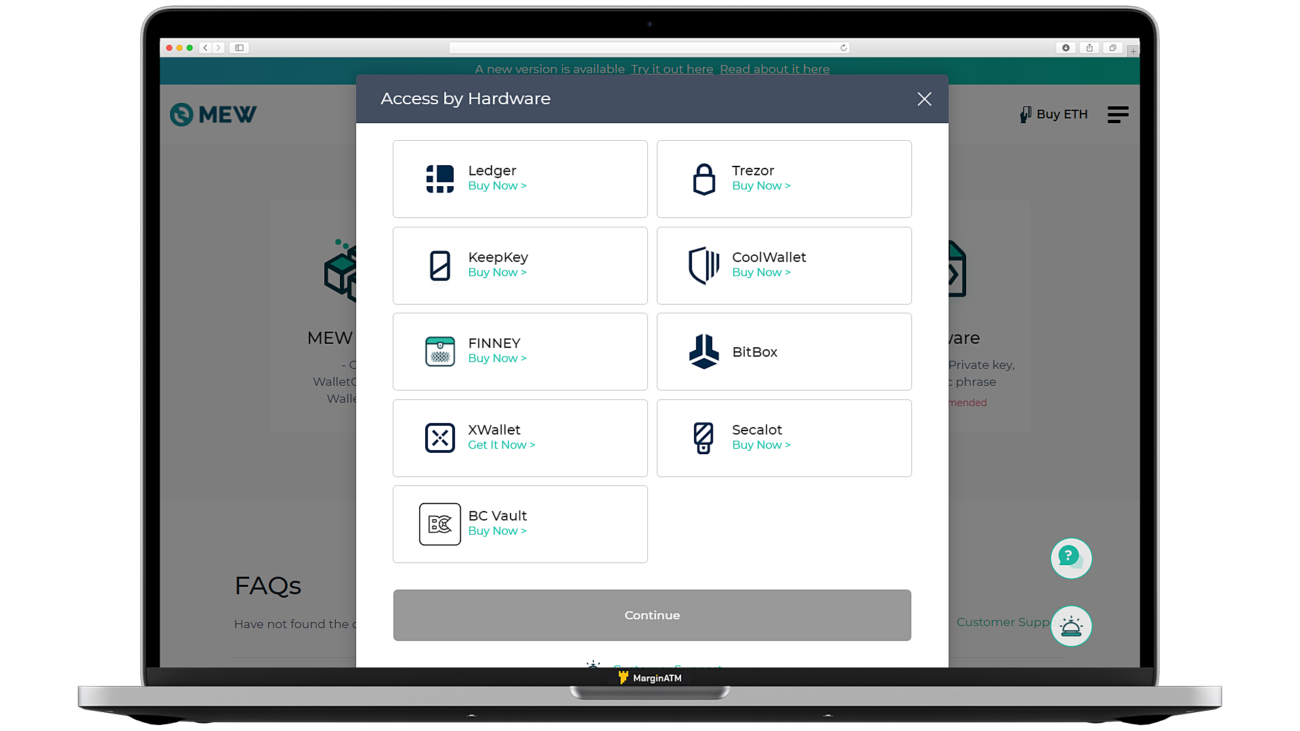
Task: Close the Access by Hardware dialog
Action: 924,98
